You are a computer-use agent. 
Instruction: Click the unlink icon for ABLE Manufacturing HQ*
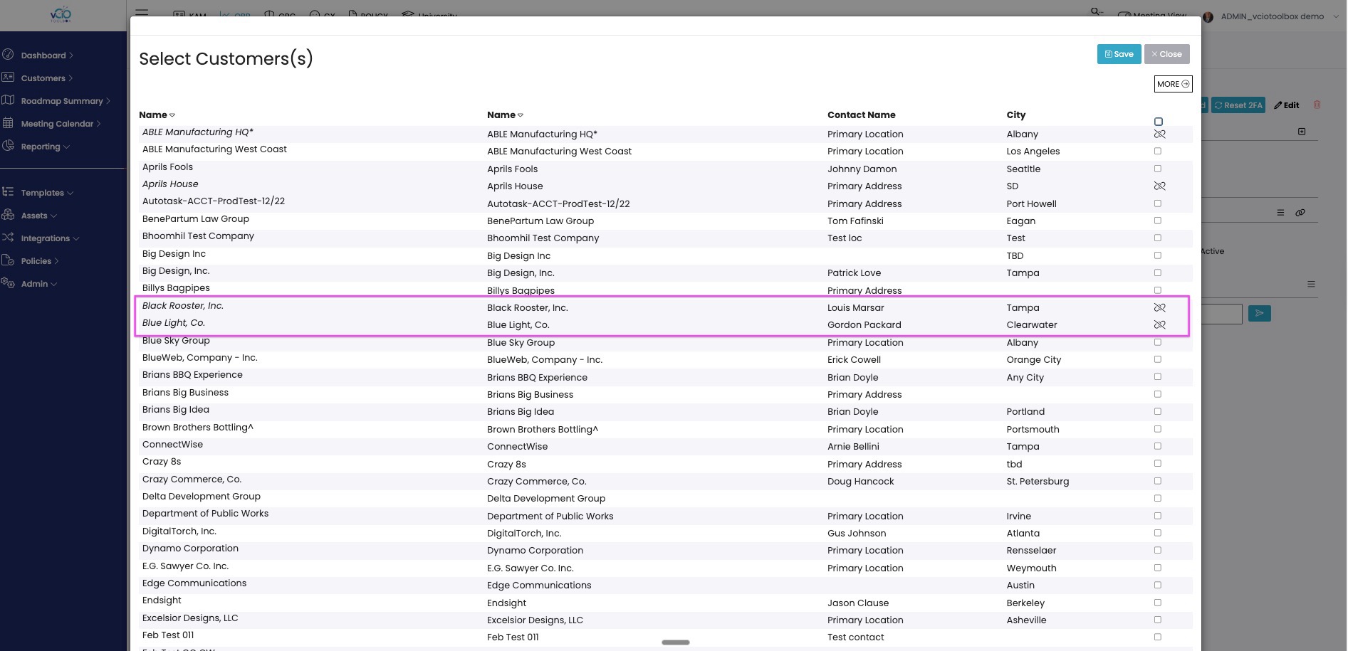(1159, 134)
